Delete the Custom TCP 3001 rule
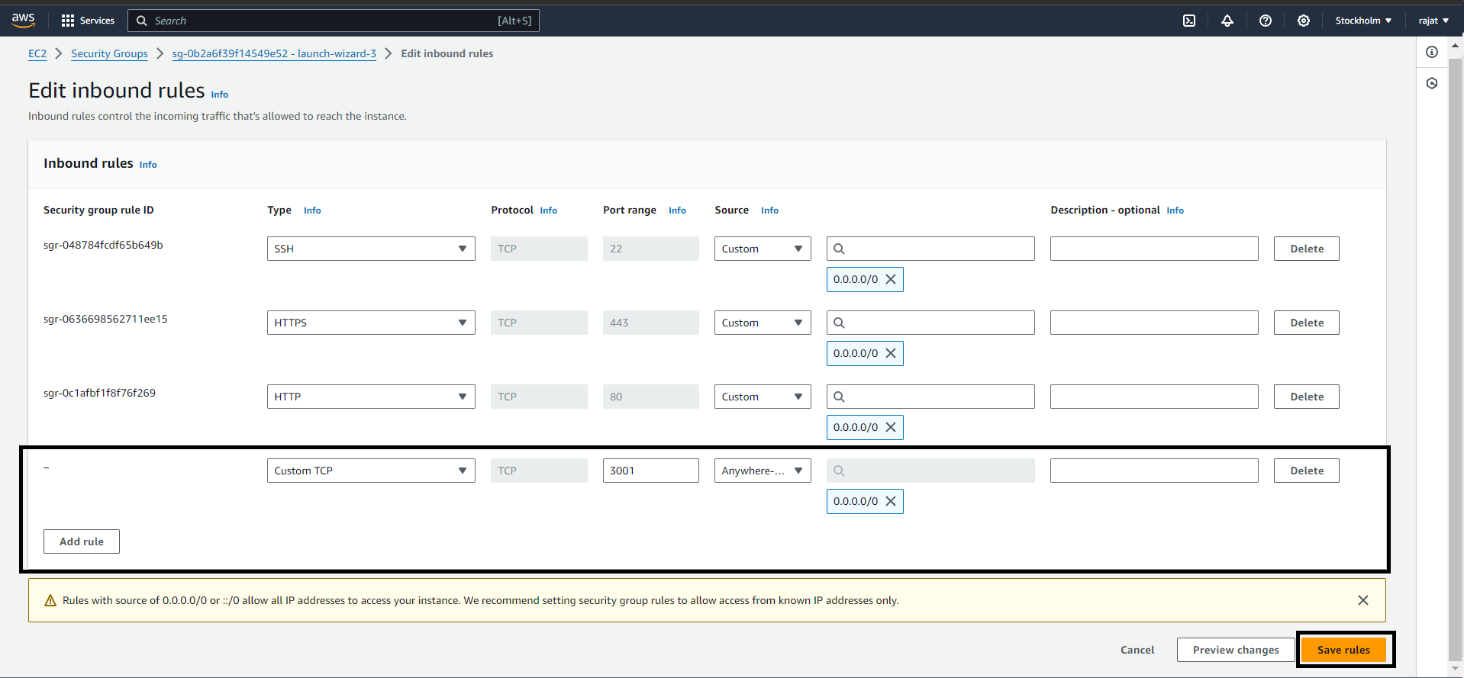Image resolution: width=1464 pixels, height=678 pixels. 1307,471
